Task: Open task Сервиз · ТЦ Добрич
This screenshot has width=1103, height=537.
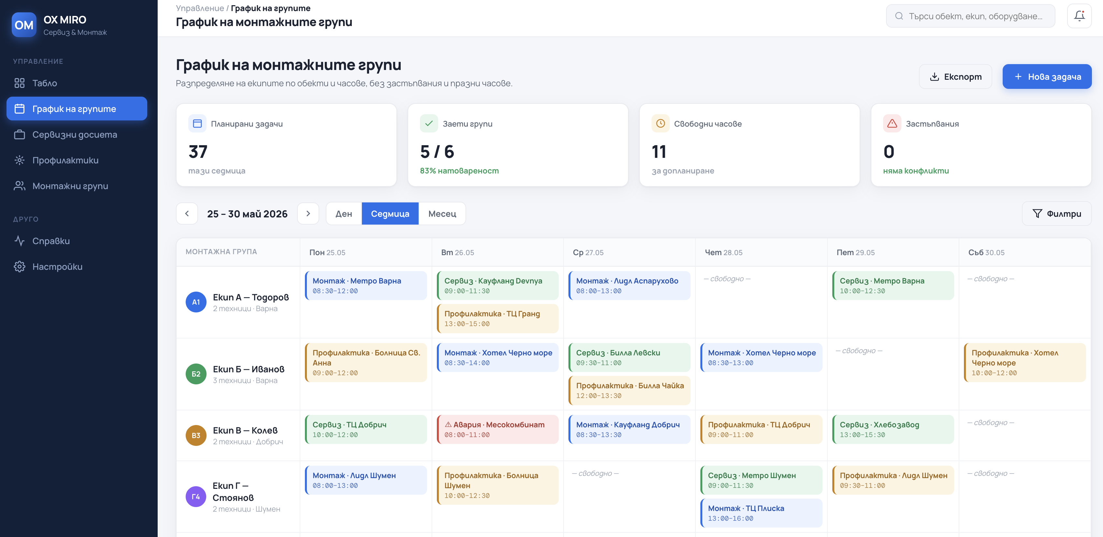Action: click(x=366, y=430)
